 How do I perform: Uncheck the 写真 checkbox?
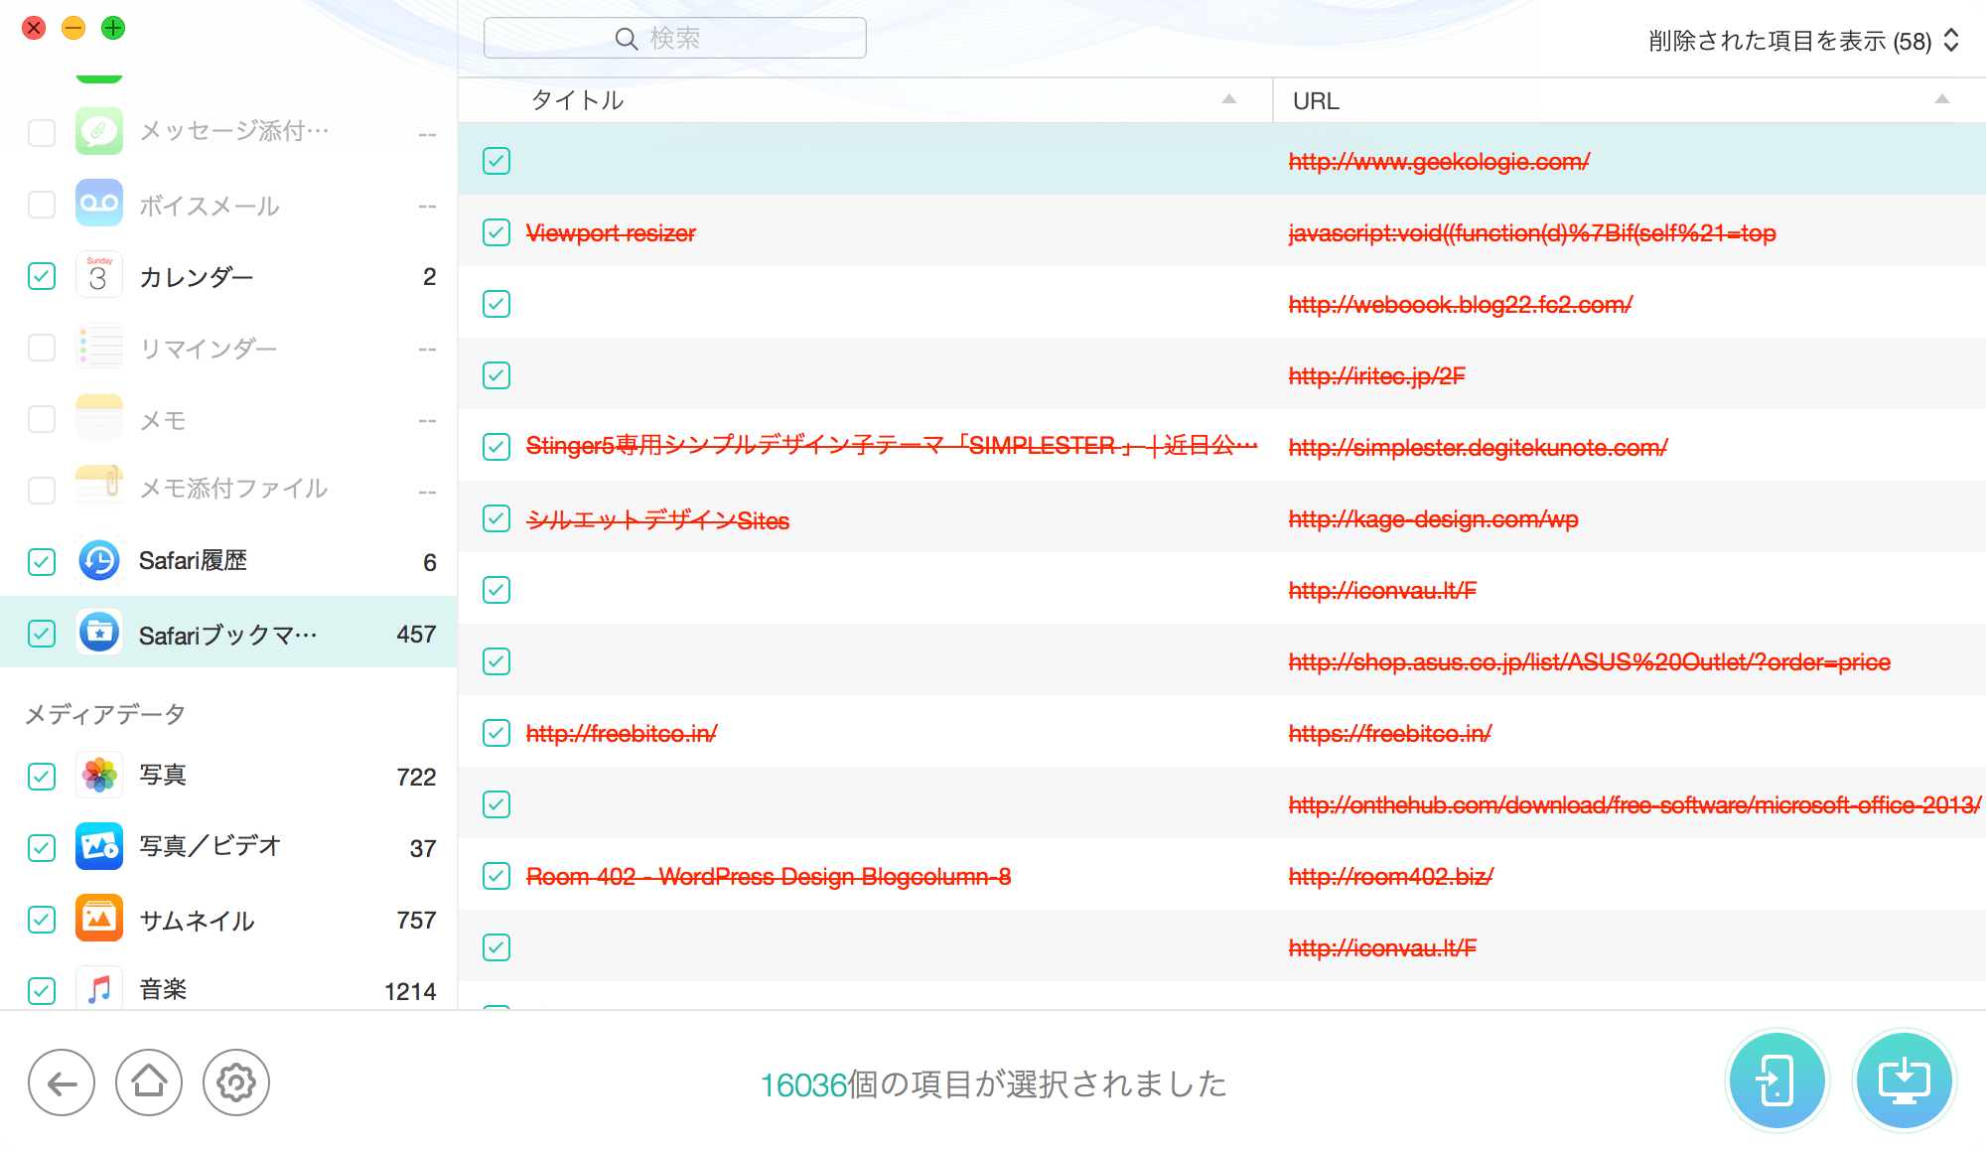point(42,777)
